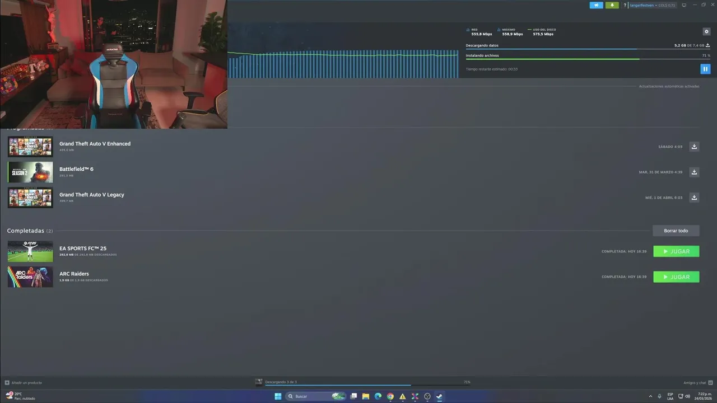The image size is (717, 403).
Task: Click the Buscar taskbar search box
Action: 315,396
